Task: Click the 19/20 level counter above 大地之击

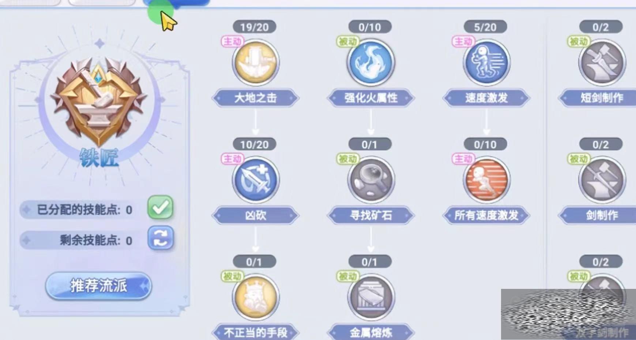Action: click(255, 27)
